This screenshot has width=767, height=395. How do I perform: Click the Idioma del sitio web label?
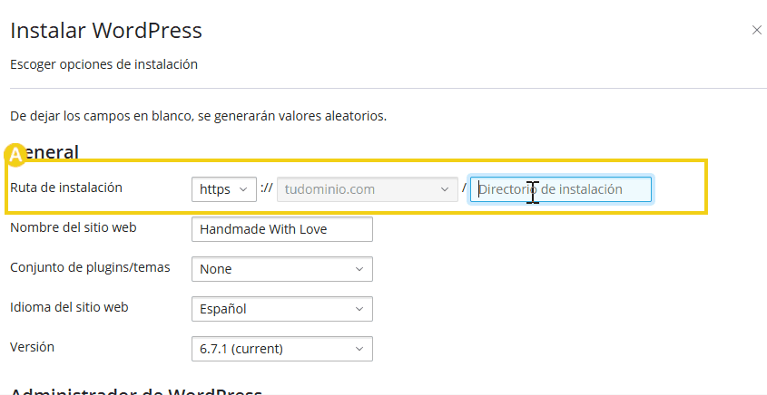click(x=69, y=307)
